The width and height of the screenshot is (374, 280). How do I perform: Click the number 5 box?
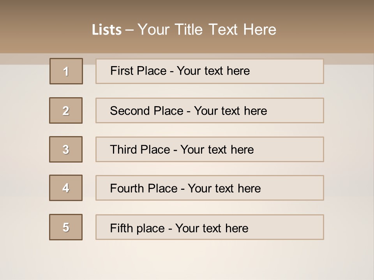(x=66, y=227)
